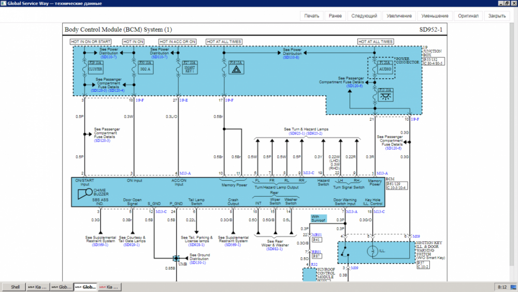Click the I/P-E connector label

(184, 100)
